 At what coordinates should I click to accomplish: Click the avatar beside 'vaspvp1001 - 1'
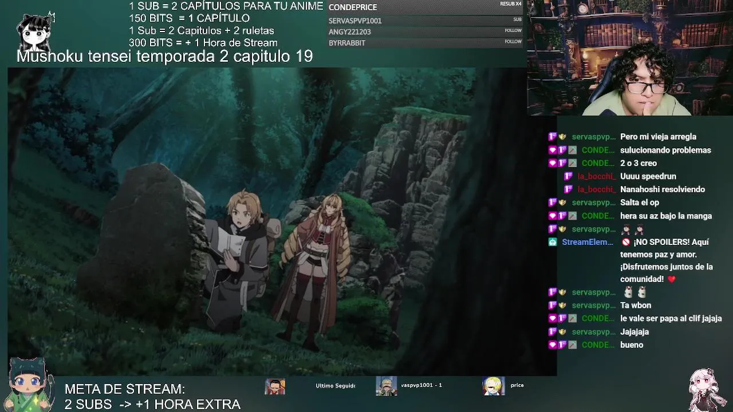click(386, 386)
